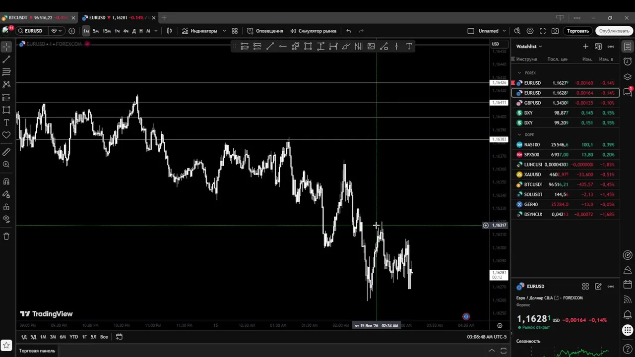Image resolution: width=635 pixels, height=357 pixels.
Task: Collapse the FOREX watchlist section
Action: point(519,73)
